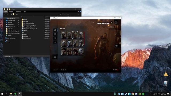Select bandaged killer in bottom row
The height and width of the screenshot is (96, 171).
click(81, 52)
